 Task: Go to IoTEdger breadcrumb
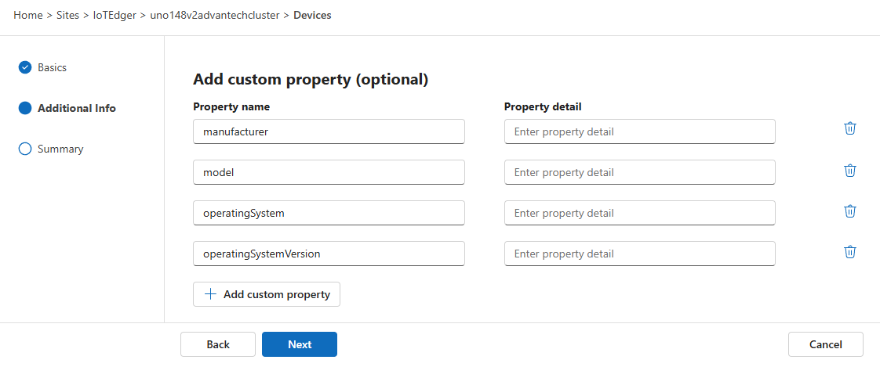click(115, 15)
